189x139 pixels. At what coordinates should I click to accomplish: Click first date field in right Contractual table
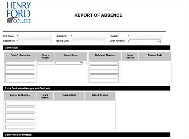104,63
